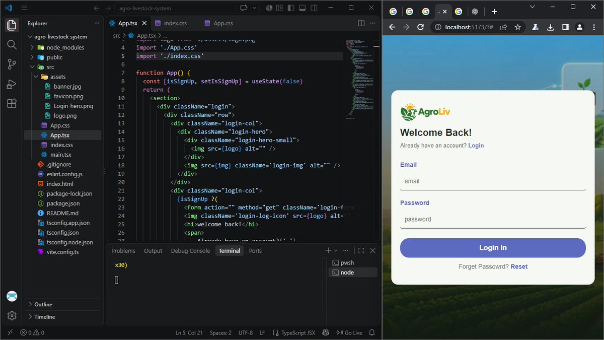Bookmark the localhost page with the star

coord(517,27)
